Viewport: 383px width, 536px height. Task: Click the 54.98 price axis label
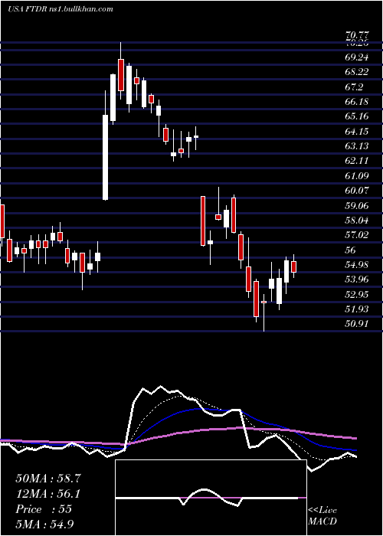click(357, 265)
